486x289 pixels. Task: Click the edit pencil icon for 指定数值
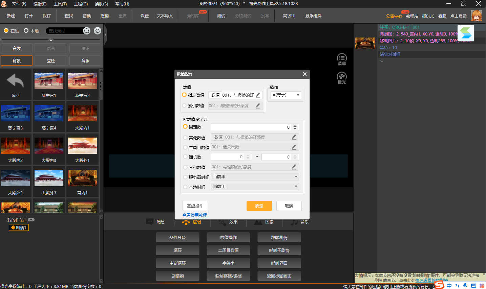(x=258, y=95)
